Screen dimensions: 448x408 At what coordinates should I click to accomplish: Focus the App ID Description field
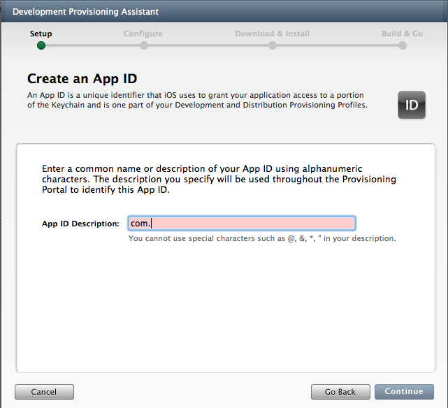241,224
